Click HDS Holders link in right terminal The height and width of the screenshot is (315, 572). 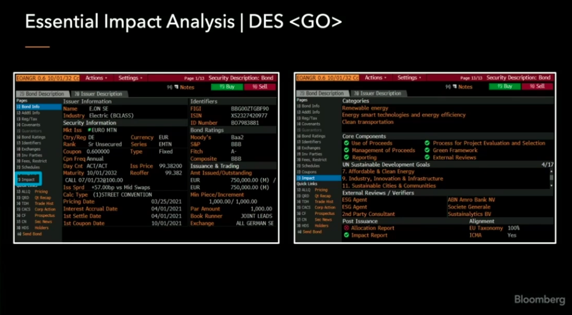click(312, 226)
